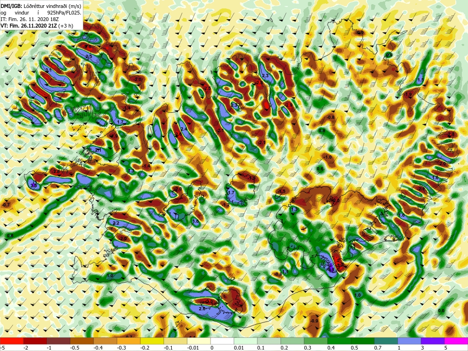Click the '-2.5' value on the map
Viewport: 468px width, 351px height.
[x=207, y=88]
